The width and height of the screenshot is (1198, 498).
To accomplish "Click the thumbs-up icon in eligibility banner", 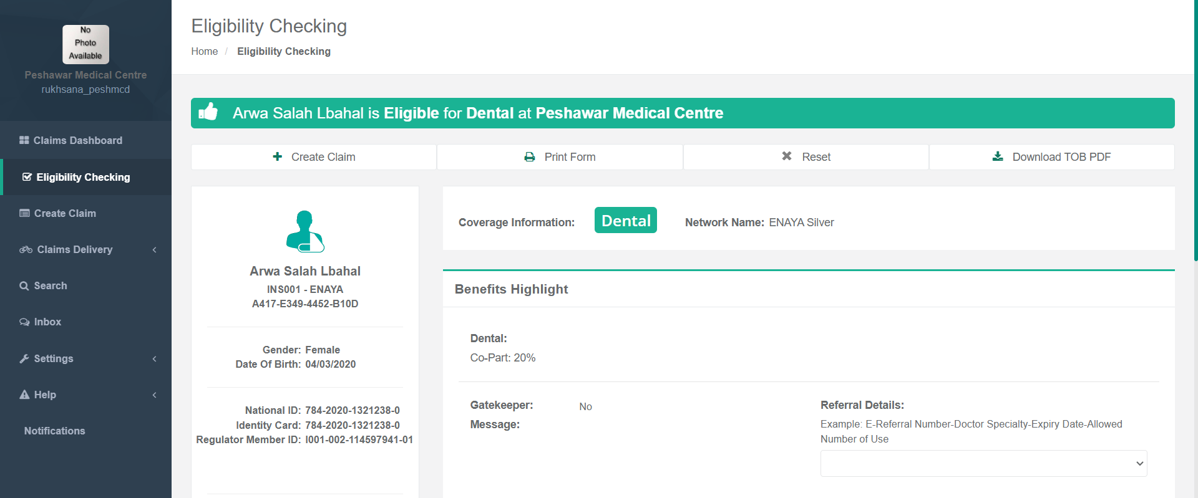I will pyautogui.click(x=208, y=112).
